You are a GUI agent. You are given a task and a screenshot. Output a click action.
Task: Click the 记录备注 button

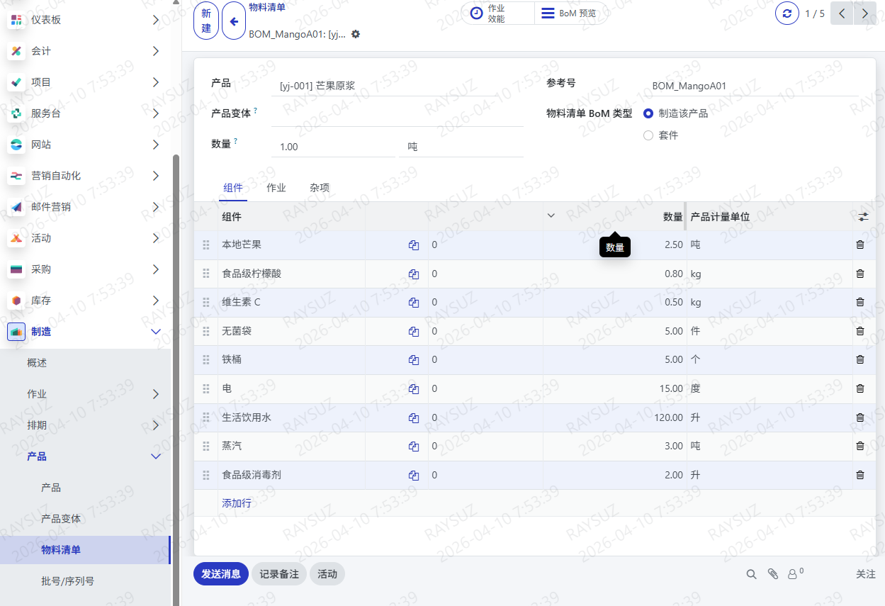(x=279, y=574)
